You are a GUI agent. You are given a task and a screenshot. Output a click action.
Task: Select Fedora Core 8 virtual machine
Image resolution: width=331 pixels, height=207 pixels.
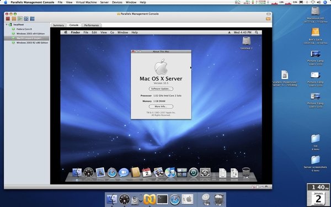pos(24,29)
